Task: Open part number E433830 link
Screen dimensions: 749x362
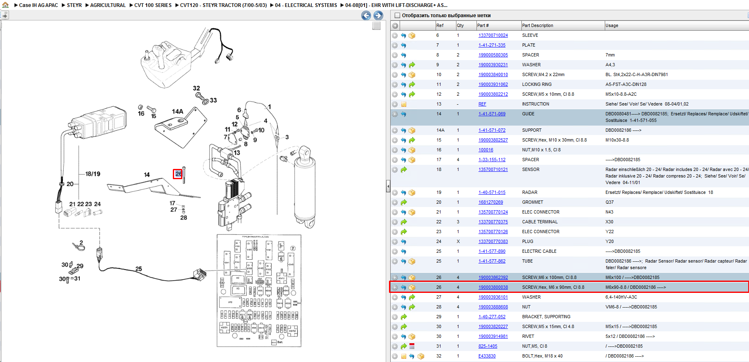Action: coord(487,356)
